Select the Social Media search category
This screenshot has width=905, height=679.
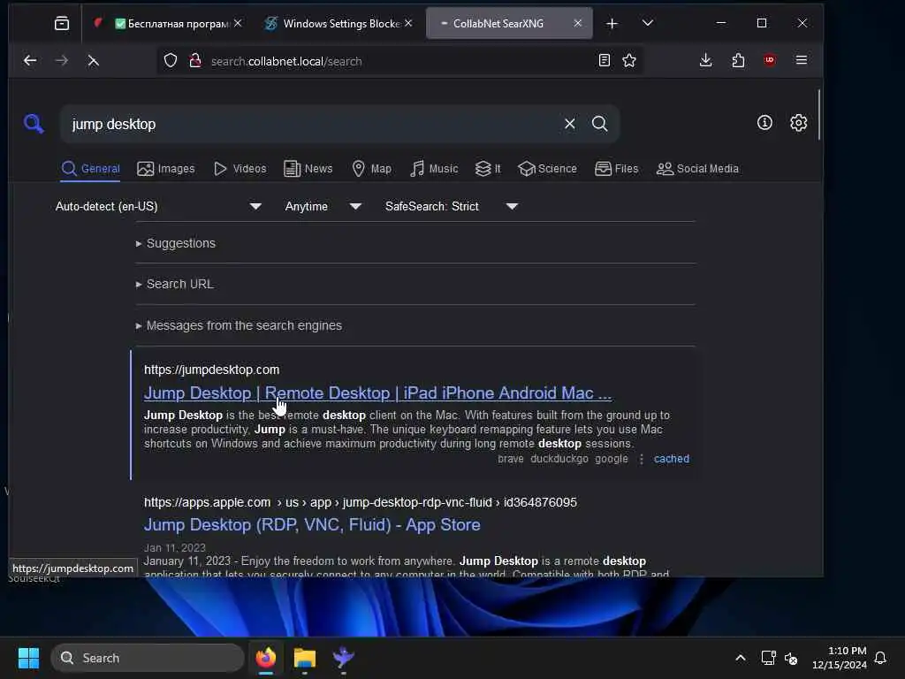tap(697, 169)
